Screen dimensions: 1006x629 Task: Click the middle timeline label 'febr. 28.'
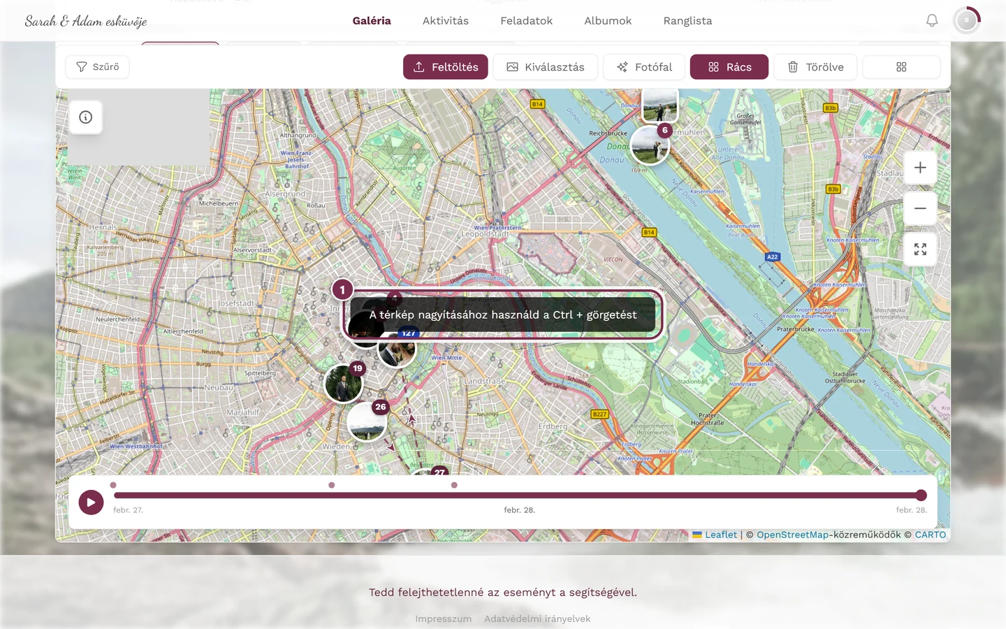click(520, 510)
